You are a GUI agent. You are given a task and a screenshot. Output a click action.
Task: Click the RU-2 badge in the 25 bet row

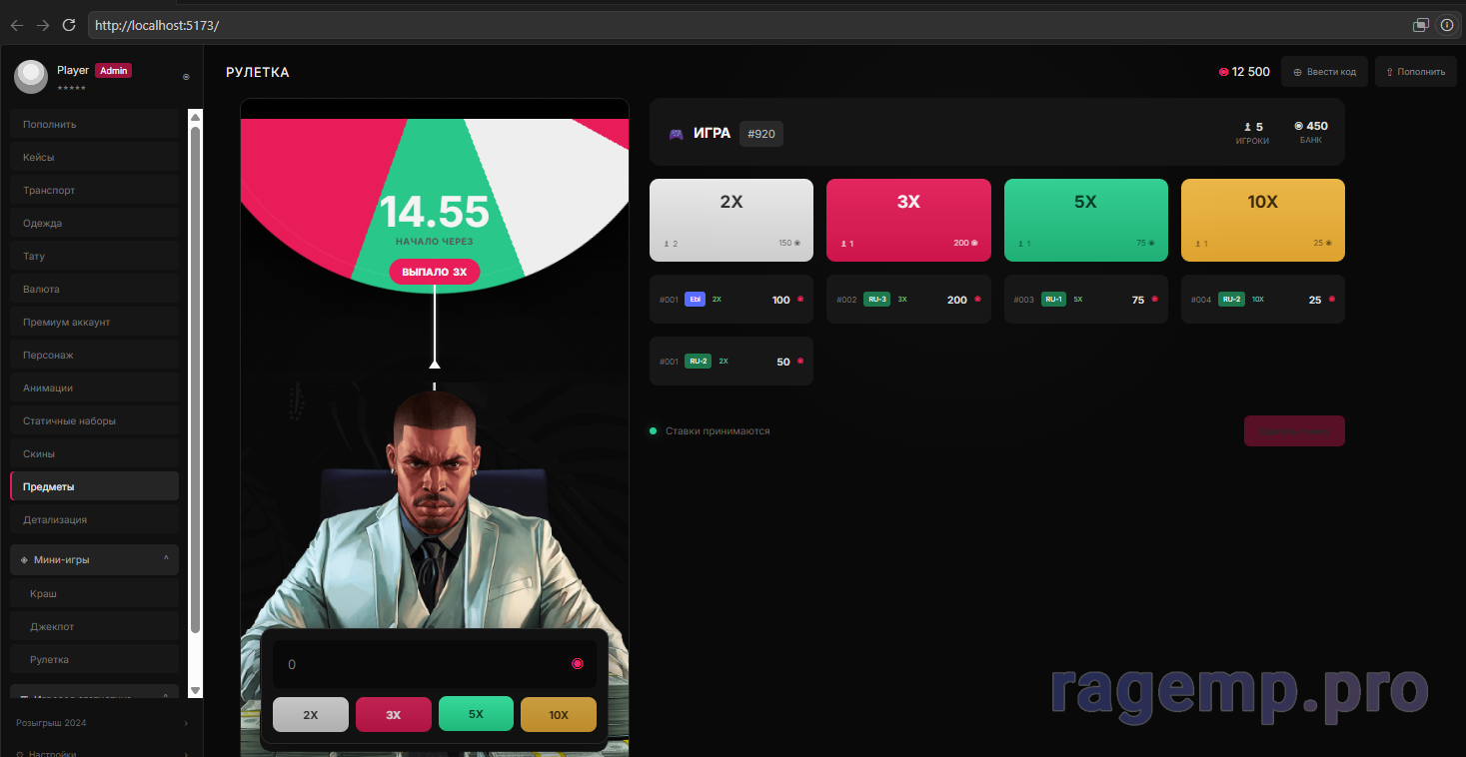1231,300
